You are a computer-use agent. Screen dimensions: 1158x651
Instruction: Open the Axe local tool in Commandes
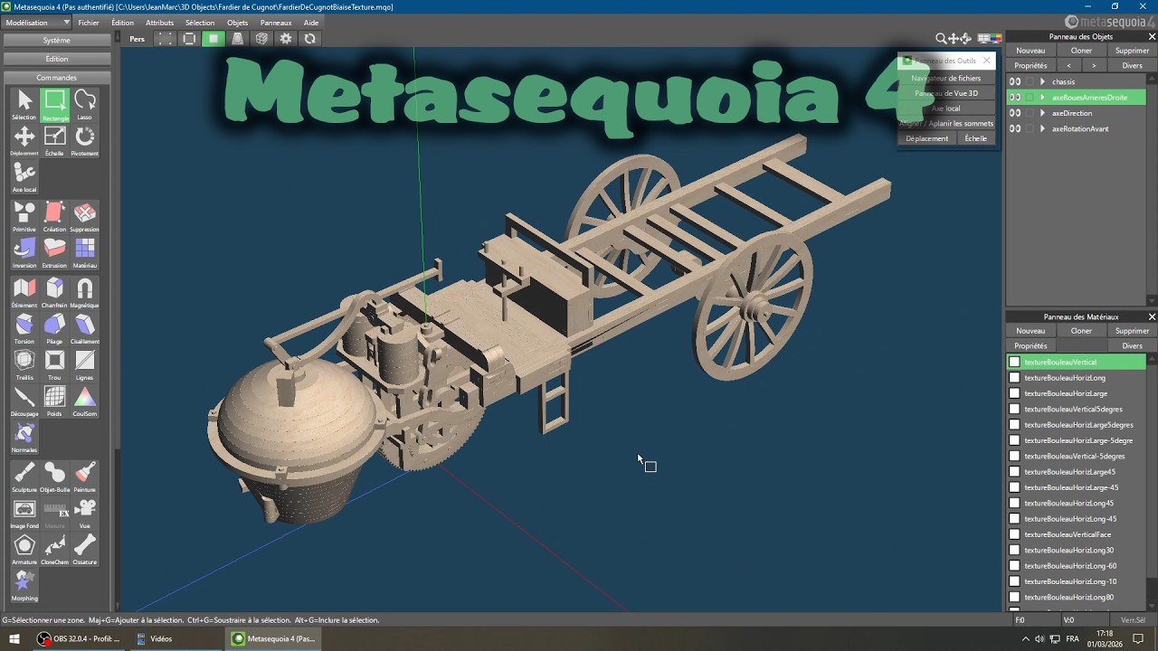(24, 177)
